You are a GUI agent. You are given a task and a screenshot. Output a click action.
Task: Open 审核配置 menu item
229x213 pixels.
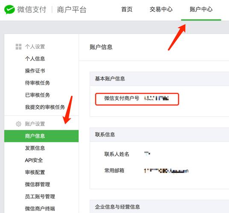pyautogui.click(x=35, y=172)
